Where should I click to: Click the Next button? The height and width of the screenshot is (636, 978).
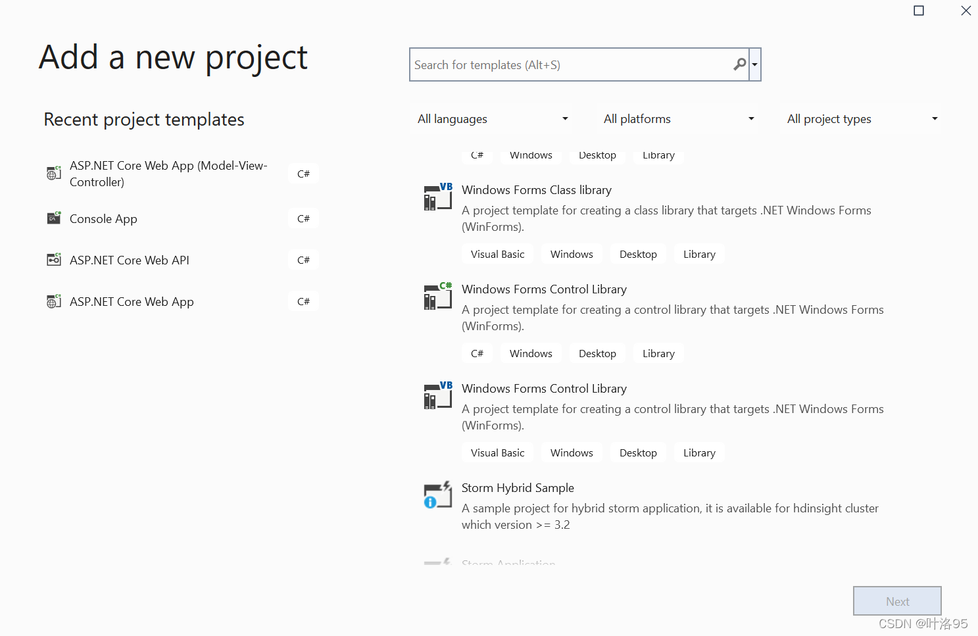coord(897,601)
